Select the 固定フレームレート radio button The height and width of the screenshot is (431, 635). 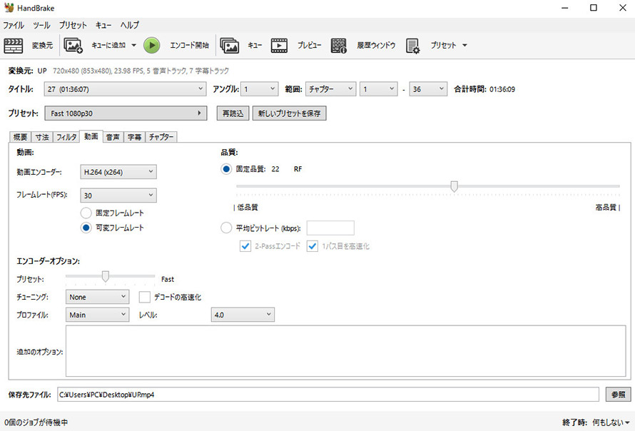pos(86,213)
